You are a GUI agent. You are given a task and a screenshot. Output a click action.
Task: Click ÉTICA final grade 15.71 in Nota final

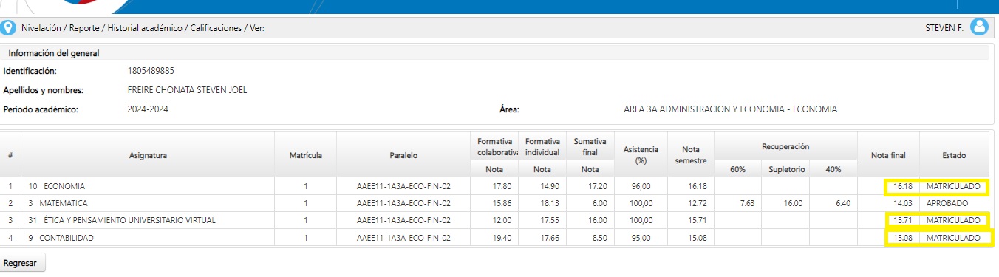click(x=903, y=220)
